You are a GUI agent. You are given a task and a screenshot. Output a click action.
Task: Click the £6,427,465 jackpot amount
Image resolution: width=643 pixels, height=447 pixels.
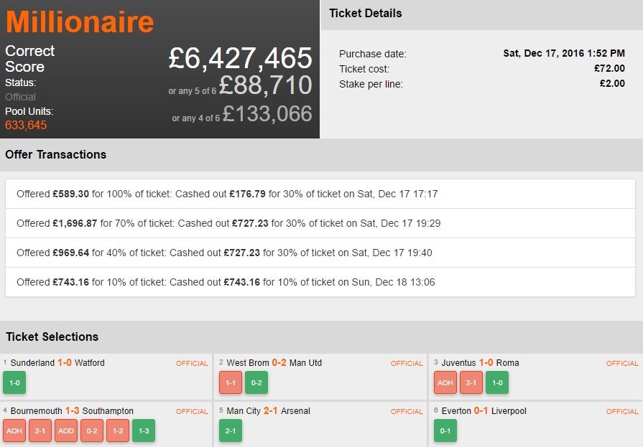[x=241, y=58]
